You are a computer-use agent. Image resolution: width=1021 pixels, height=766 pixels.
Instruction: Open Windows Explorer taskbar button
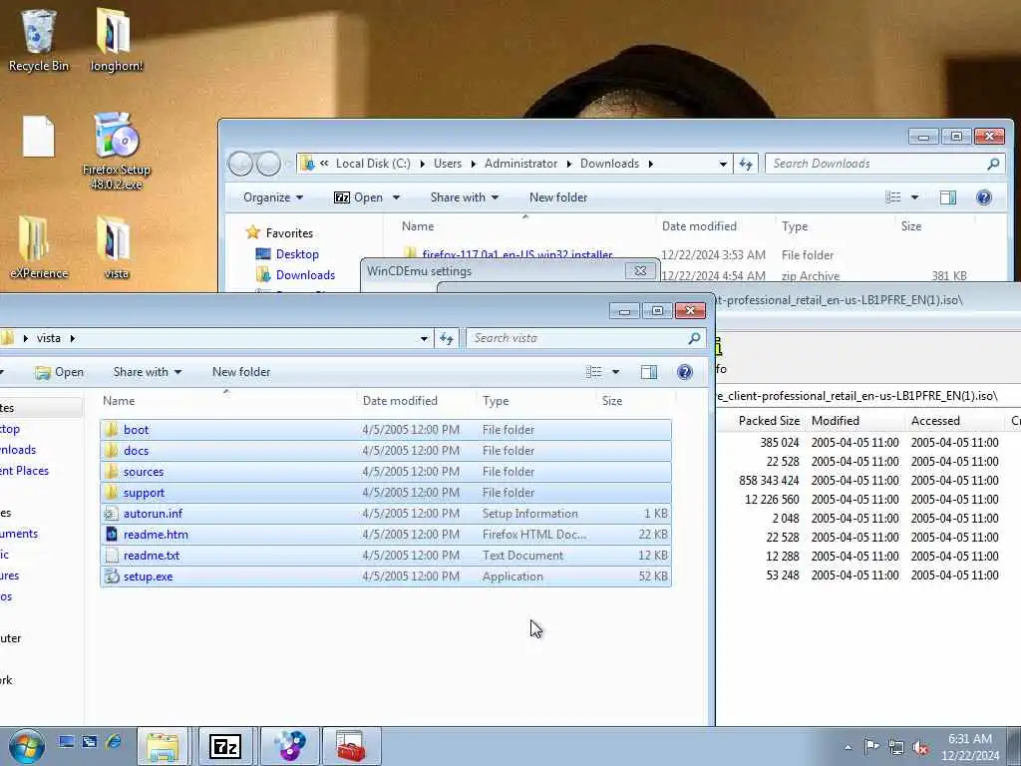tap(163, 746)
